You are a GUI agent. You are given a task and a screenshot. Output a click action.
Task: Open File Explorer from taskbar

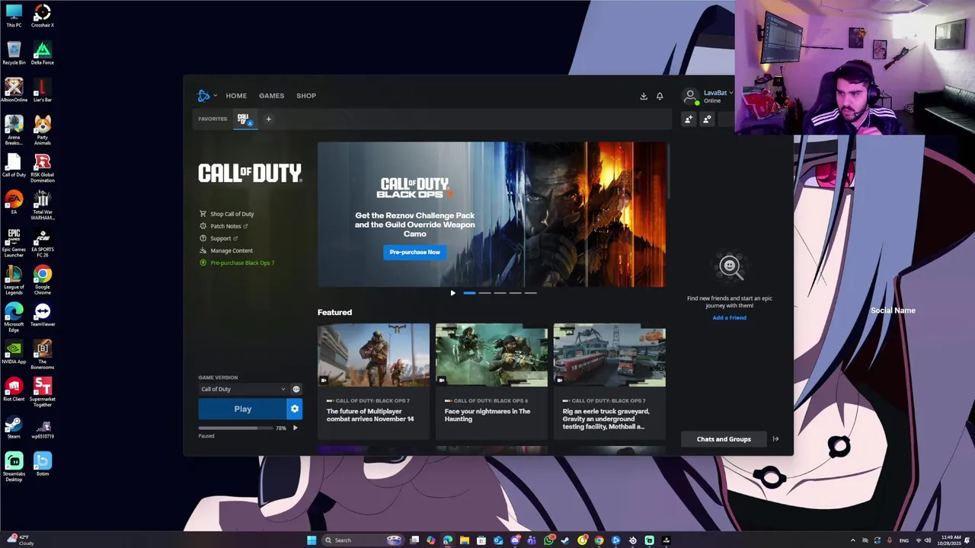pyautogui.click(x=464, y=540)
